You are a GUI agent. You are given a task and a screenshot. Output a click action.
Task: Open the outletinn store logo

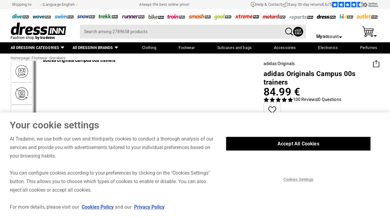click(367, 17)
